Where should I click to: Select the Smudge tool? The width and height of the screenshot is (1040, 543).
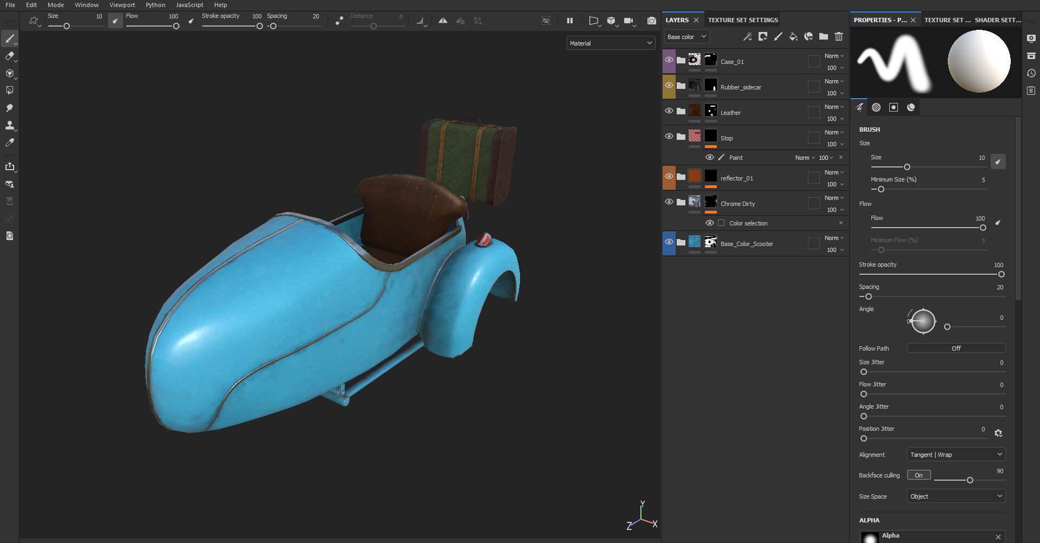pos(9,108)
